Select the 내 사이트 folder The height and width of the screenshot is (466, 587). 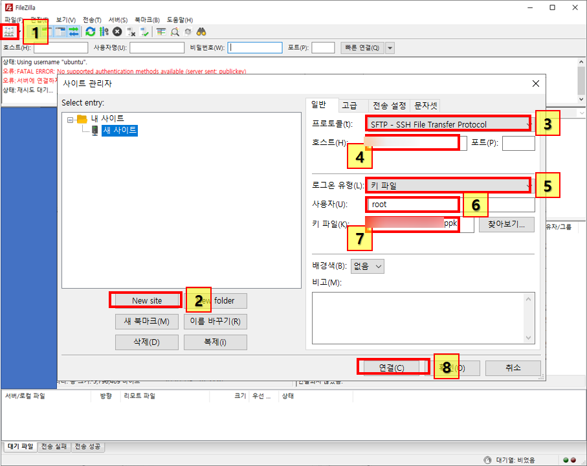coord(107,118)
